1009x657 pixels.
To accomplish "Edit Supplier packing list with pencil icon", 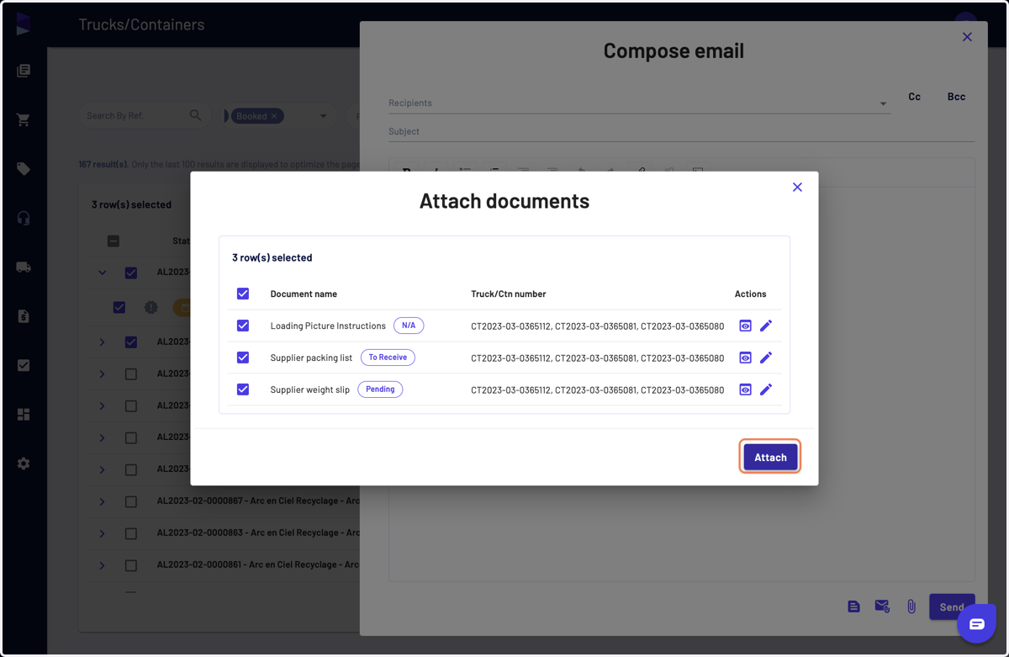I will (x=766, y=358).
